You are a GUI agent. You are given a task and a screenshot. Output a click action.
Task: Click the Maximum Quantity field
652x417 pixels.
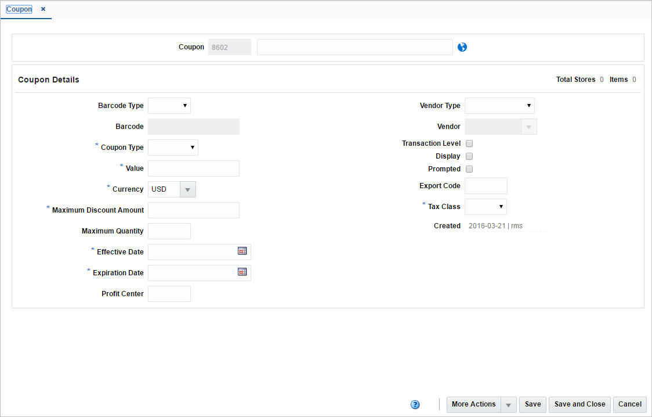pos(169,231)
